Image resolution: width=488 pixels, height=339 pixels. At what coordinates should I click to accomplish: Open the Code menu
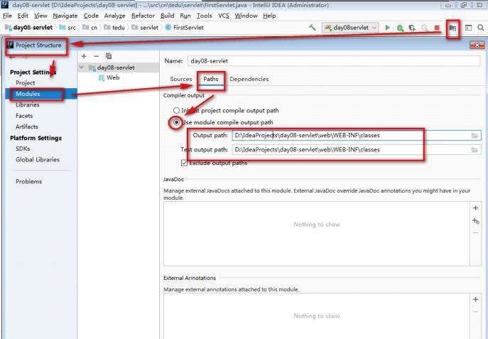point(91,16)
